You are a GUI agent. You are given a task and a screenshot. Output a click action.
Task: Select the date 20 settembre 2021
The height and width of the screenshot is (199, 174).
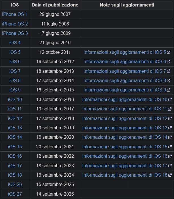point(55,147)
